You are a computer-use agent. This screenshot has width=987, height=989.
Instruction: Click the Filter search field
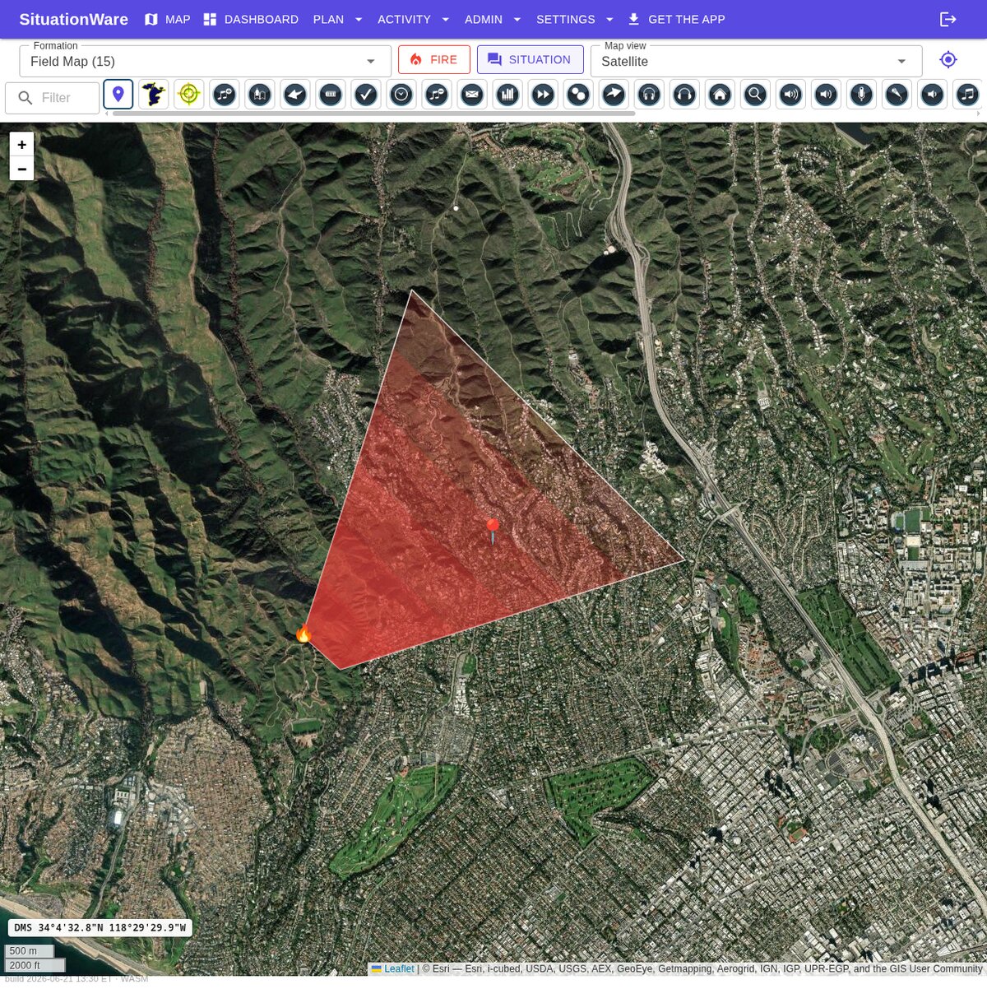52,98
